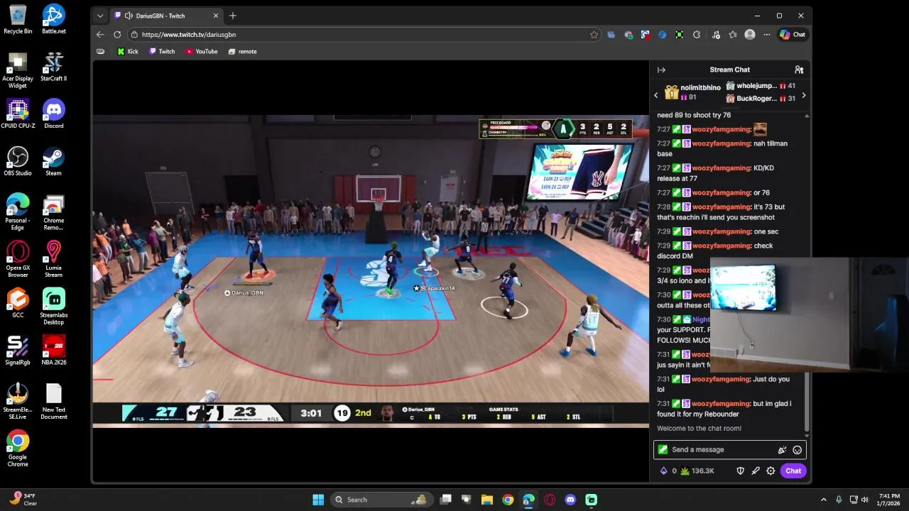Open NBA 2K26 desktop shortcut
909x511 pixels.
[53, 351]
